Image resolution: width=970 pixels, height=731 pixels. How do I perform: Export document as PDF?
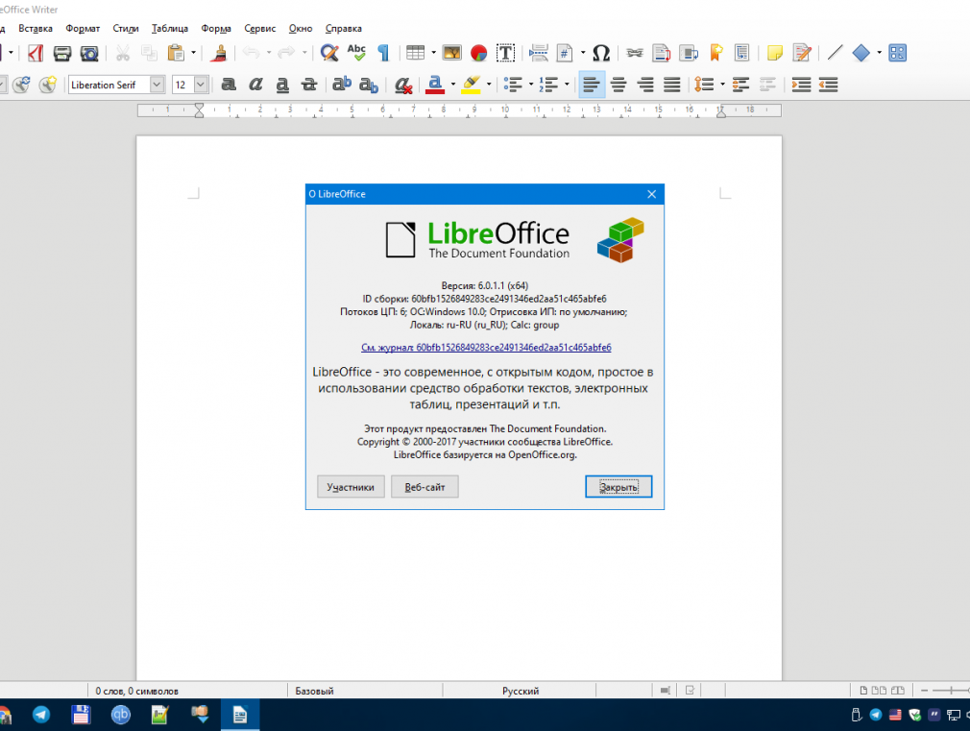coord(36,53)
